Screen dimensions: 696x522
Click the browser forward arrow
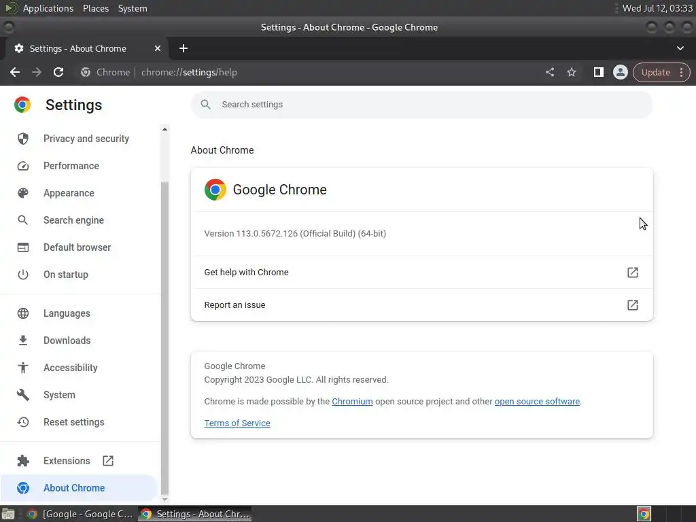(37, 72)
